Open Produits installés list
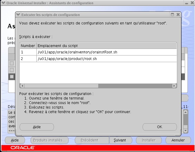195x152 pixels. (x=49, y=140)
